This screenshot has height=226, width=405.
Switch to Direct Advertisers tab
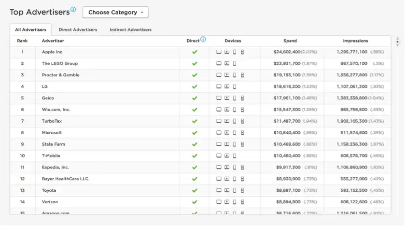tap(78, 29)
